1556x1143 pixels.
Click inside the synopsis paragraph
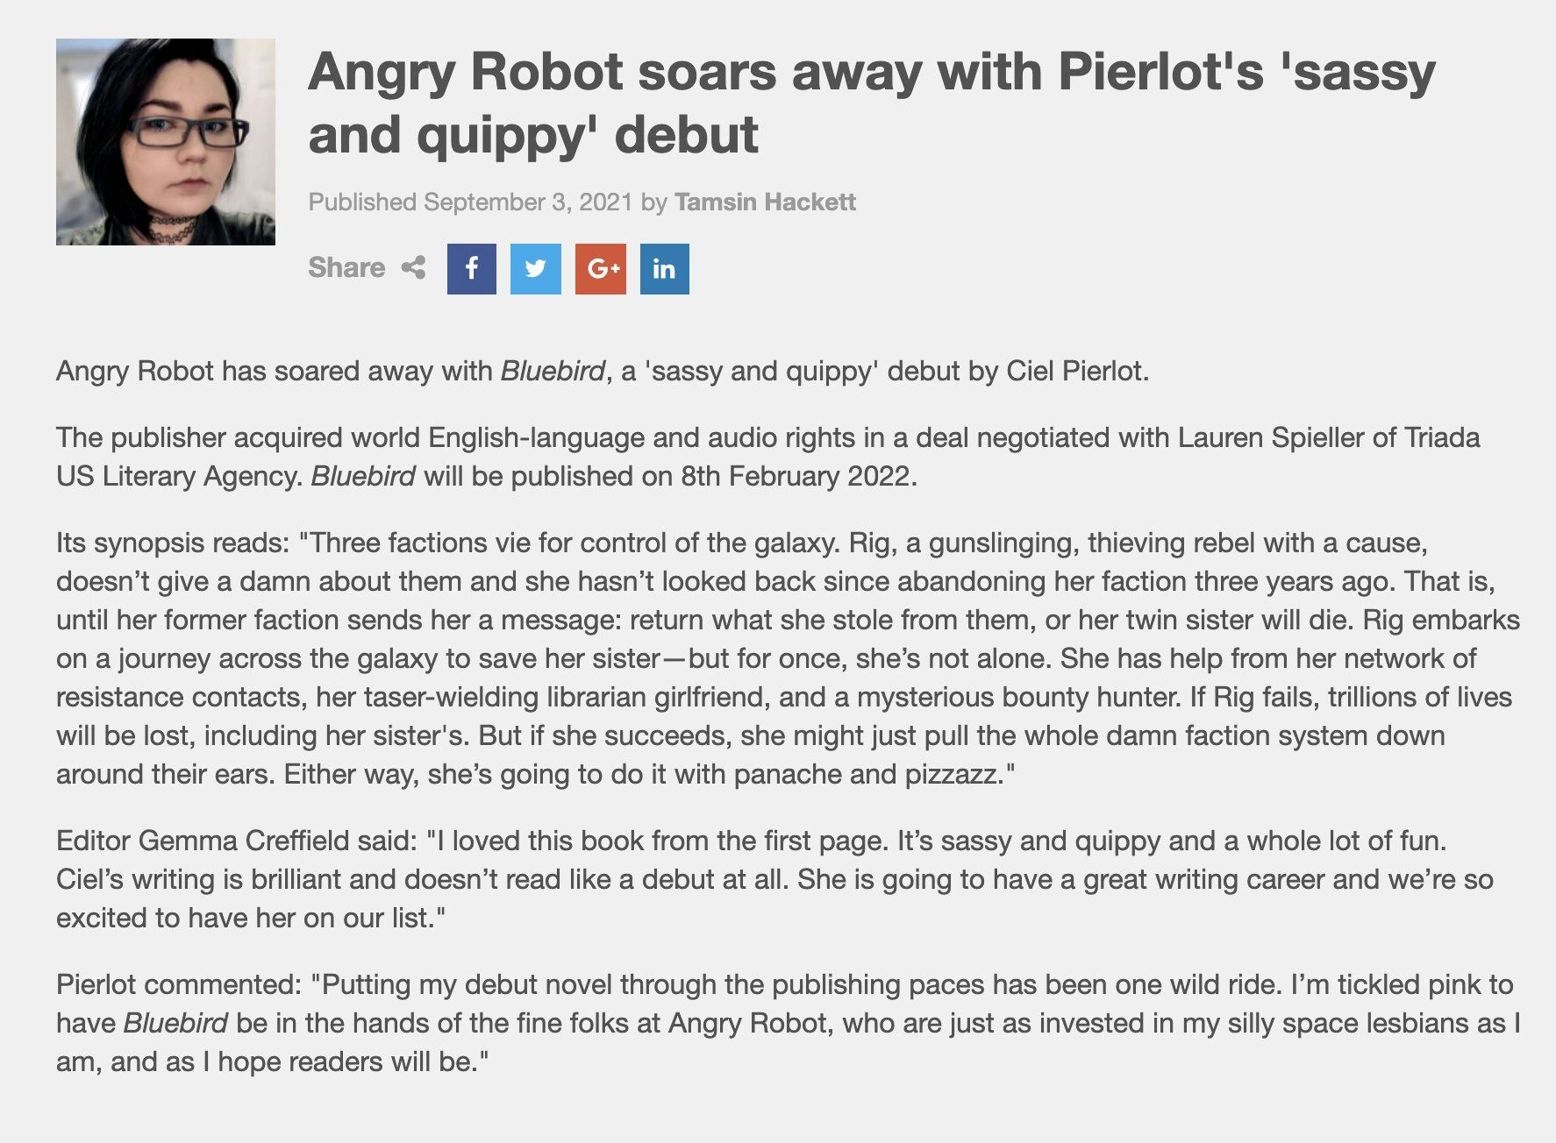pos(788,658)
